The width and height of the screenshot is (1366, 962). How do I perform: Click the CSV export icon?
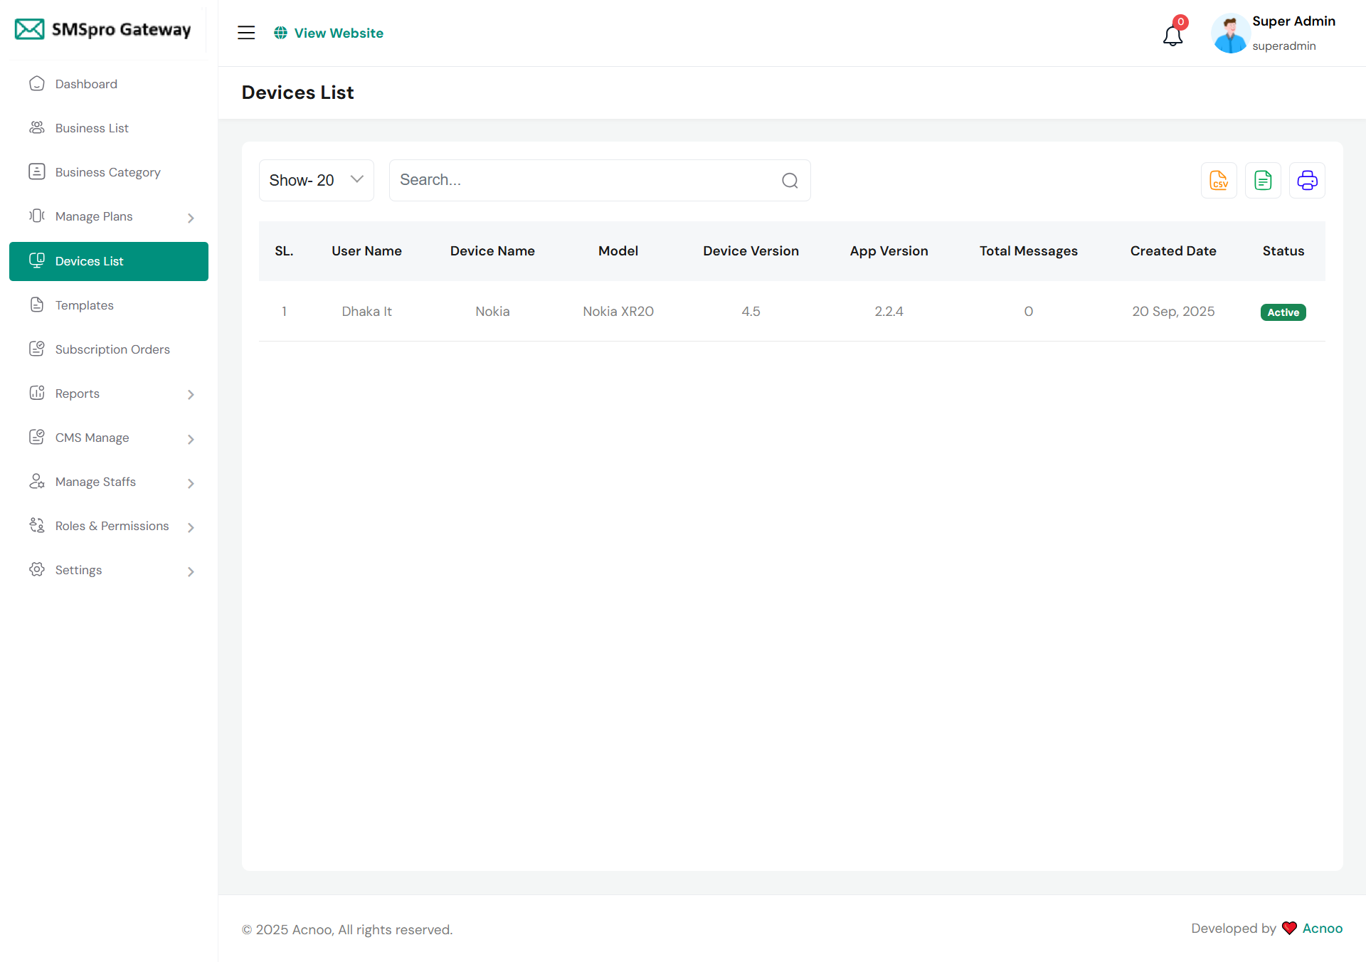click(x=1219, y=181)
